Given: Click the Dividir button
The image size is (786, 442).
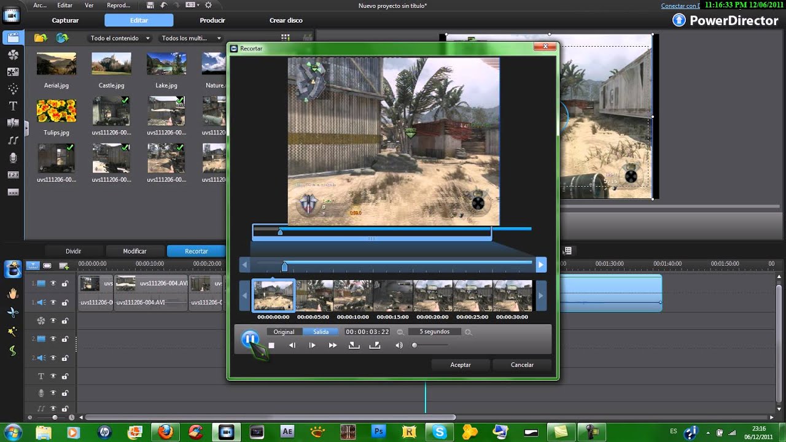Looking at the screenshot, I should (74, 251).
